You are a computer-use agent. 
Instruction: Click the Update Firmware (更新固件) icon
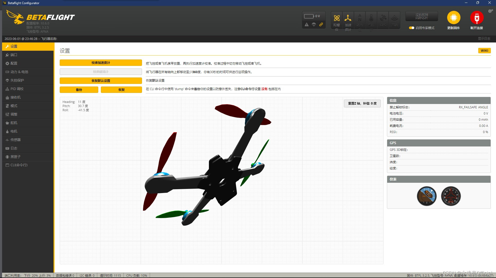tap(454, 18)
